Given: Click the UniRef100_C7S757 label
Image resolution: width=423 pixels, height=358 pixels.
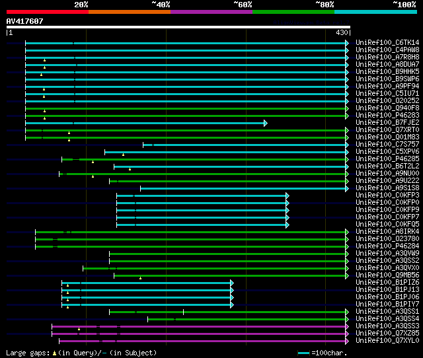Looking at the screenshot, I should tap(387, 145).
